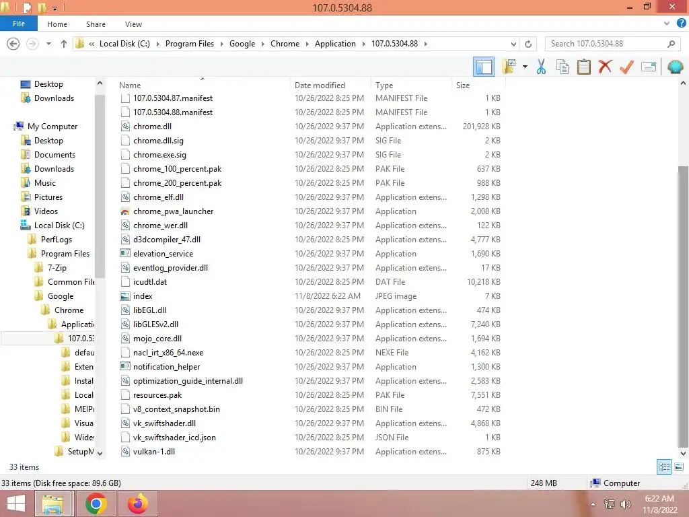Select Music in the navigation pane
The height and width of the screenshot is (517, 689).
(x=45, y=183)
